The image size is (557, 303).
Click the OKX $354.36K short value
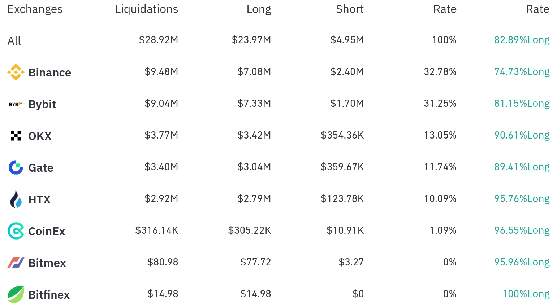tap(342, 135)
